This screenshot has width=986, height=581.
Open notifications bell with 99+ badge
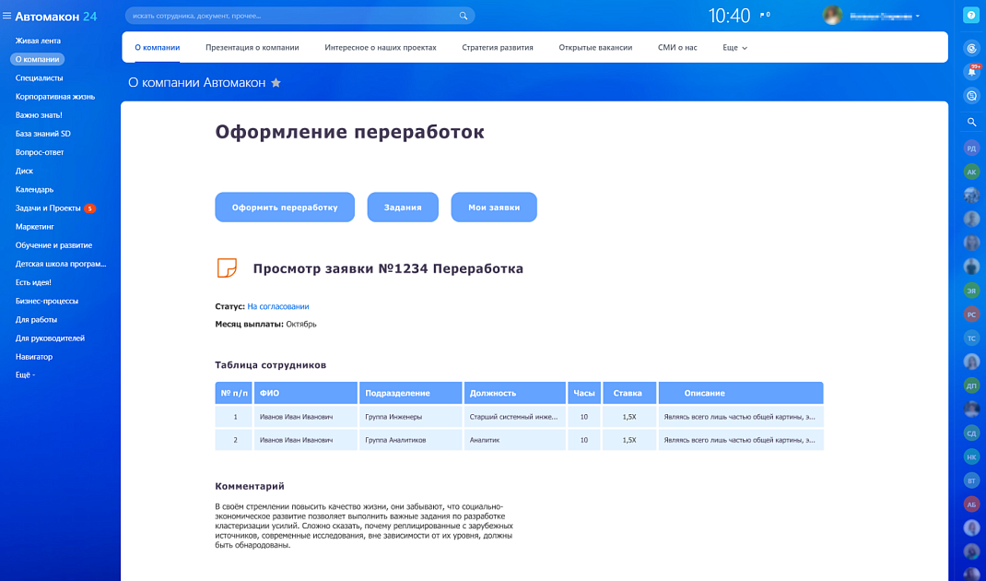click(971, 71)
